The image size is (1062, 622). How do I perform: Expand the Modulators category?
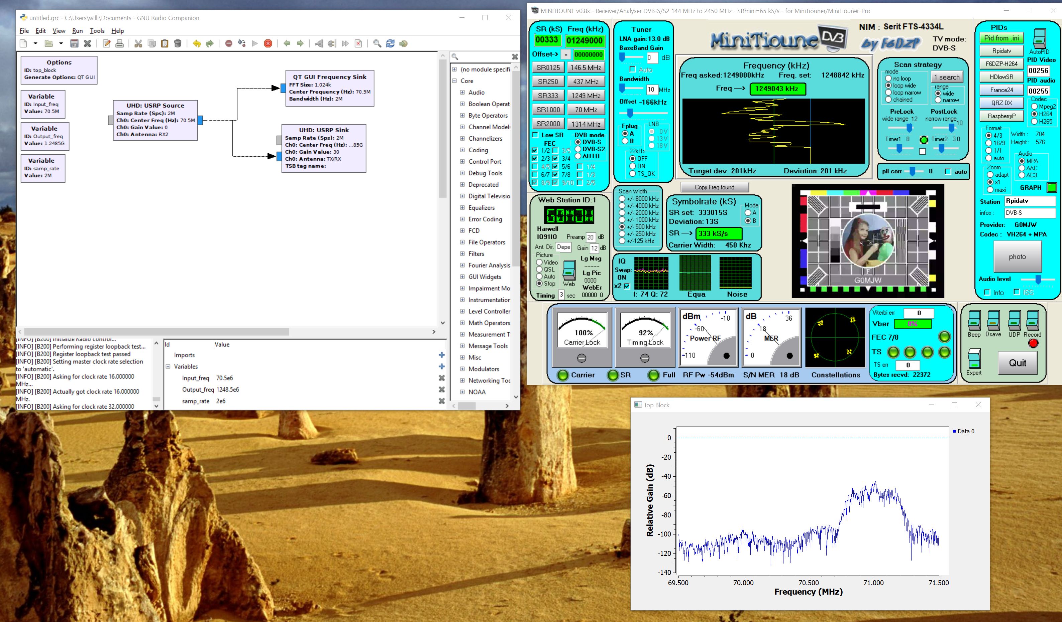(462, 369)
